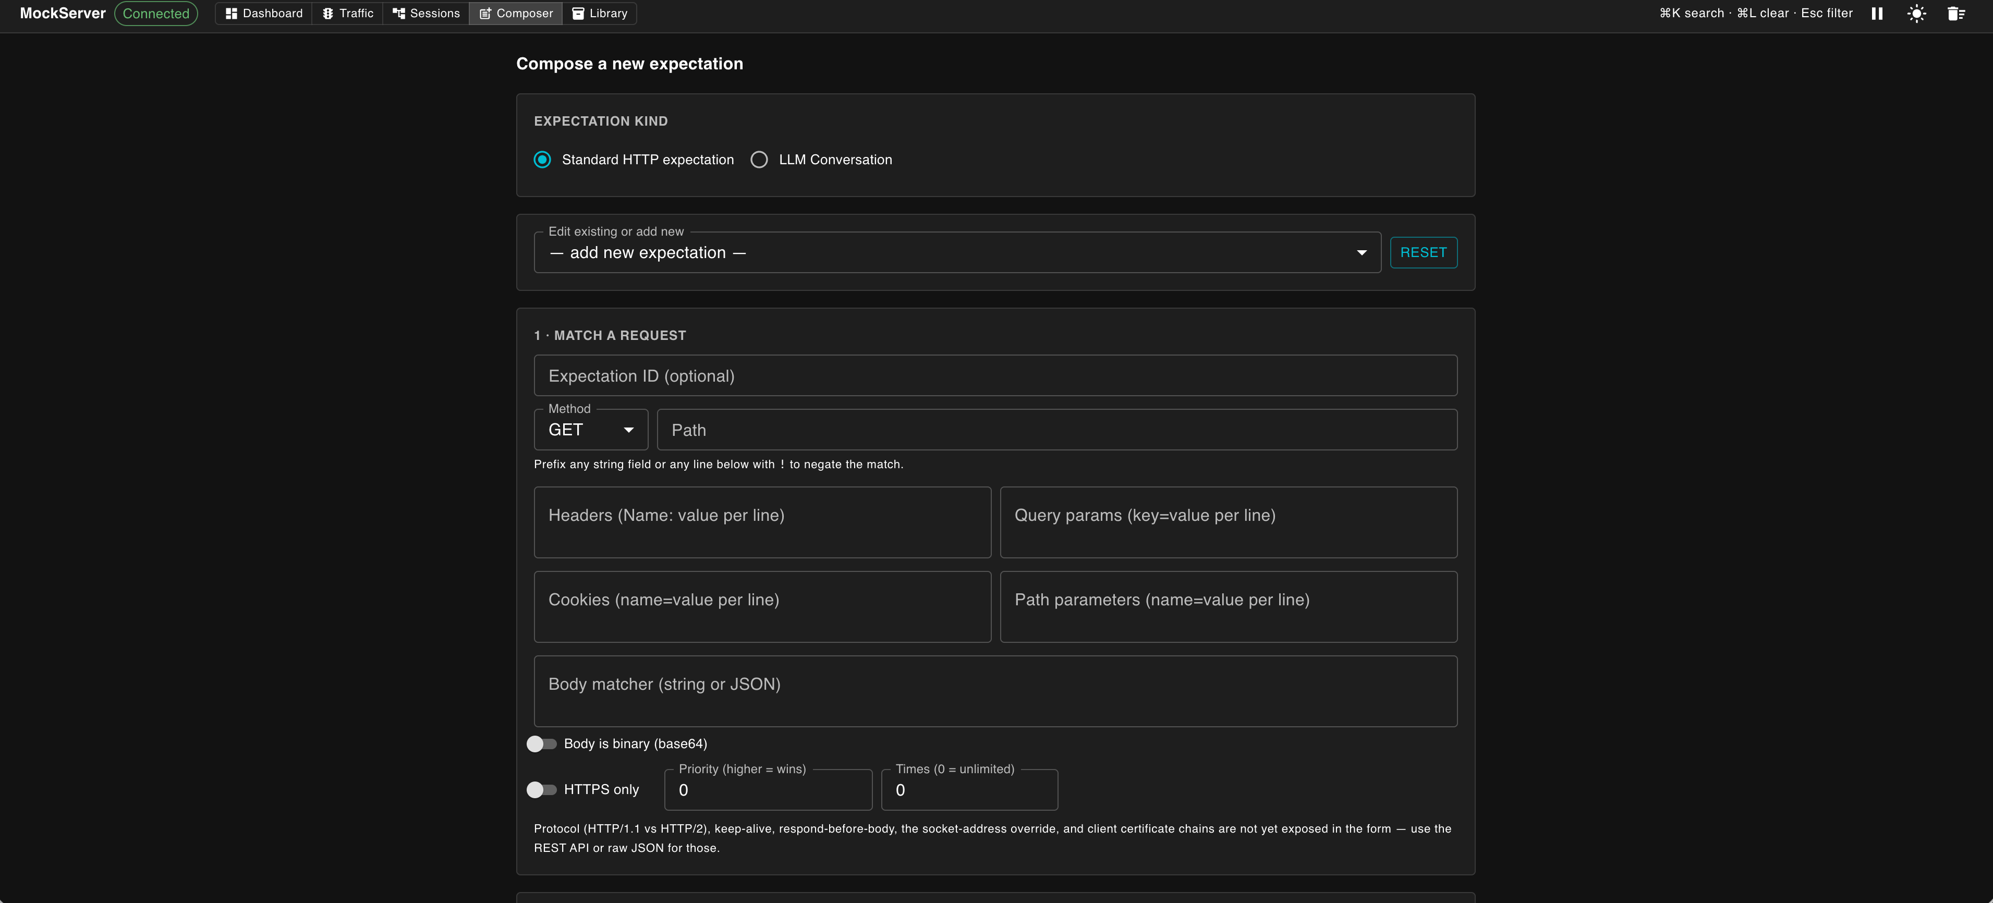Screen dimensions: 1993x903
Task: Click the Connected status badge
Action: pos(156,13)
